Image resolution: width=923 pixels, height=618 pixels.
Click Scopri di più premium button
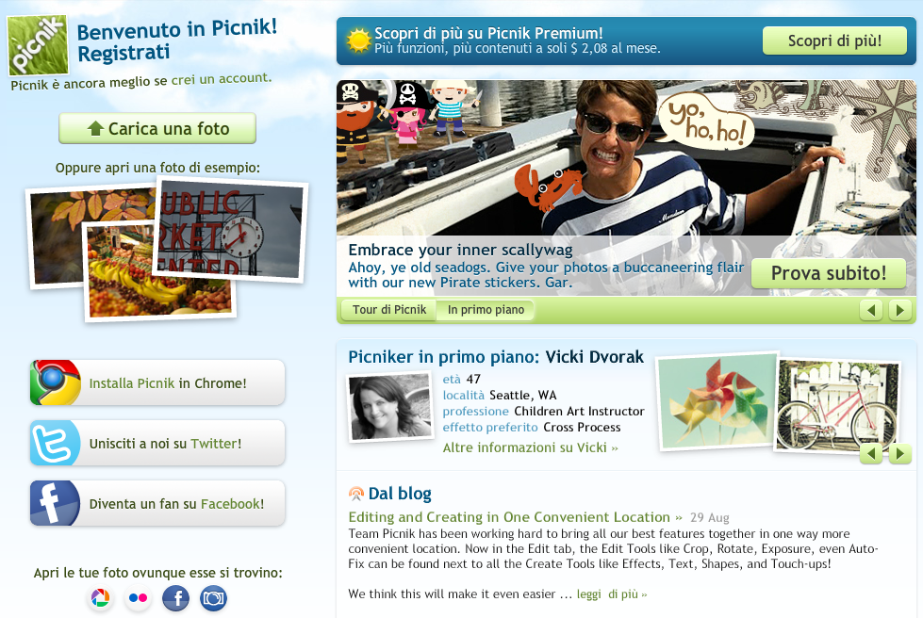coord(834,41)
